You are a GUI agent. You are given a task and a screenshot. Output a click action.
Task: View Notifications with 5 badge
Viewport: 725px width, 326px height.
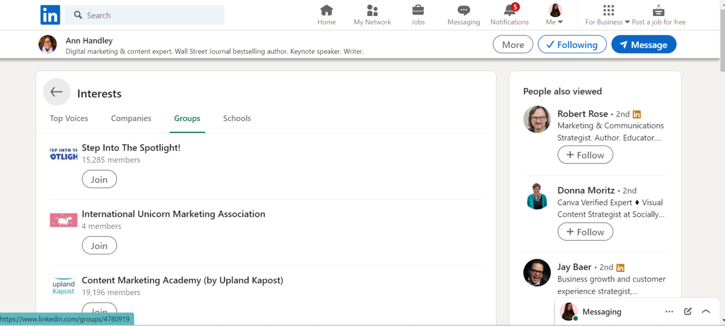pyautogui.click(x=509, y=15)
